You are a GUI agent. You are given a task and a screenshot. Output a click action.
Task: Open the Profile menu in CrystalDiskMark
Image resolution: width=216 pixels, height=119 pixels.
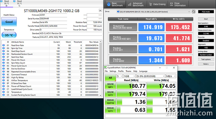click(121, 71)
